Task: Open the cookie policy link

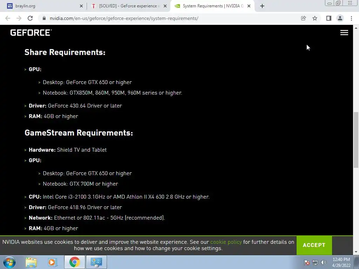Action: [x=226, y=242]
